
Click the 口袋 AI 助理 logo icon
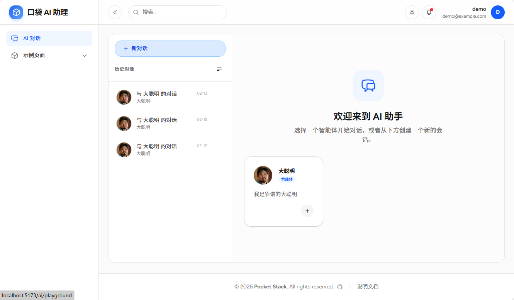click(16, 12)
